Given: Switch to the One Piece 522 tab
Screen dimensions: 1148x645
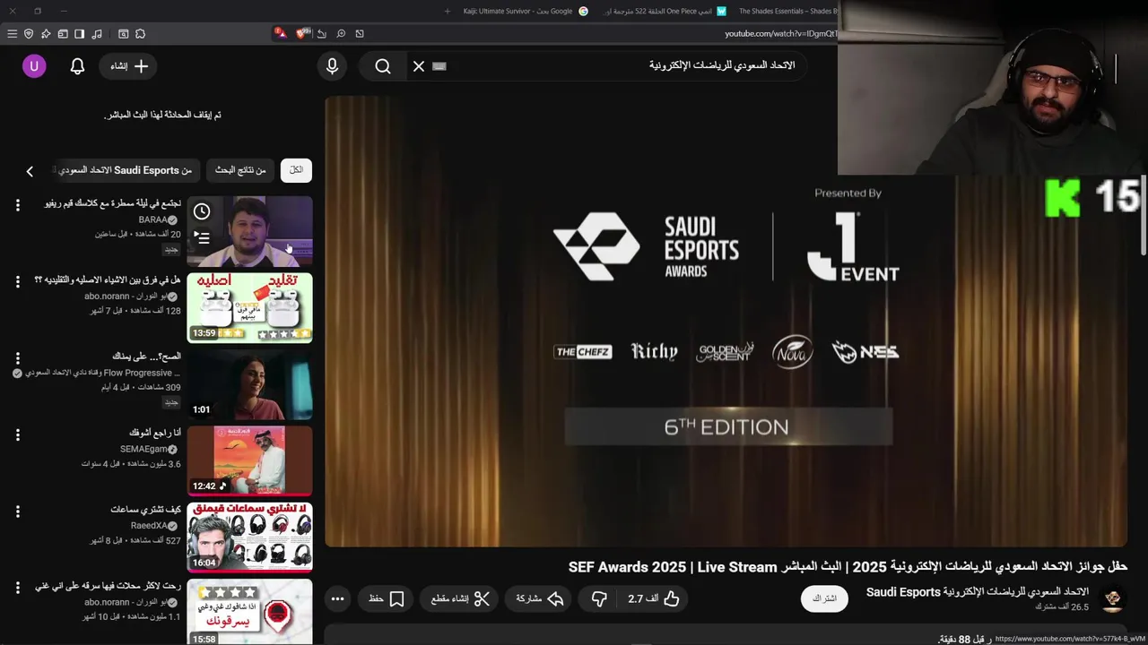Looking at the screenshot, I should click(665, 11).
